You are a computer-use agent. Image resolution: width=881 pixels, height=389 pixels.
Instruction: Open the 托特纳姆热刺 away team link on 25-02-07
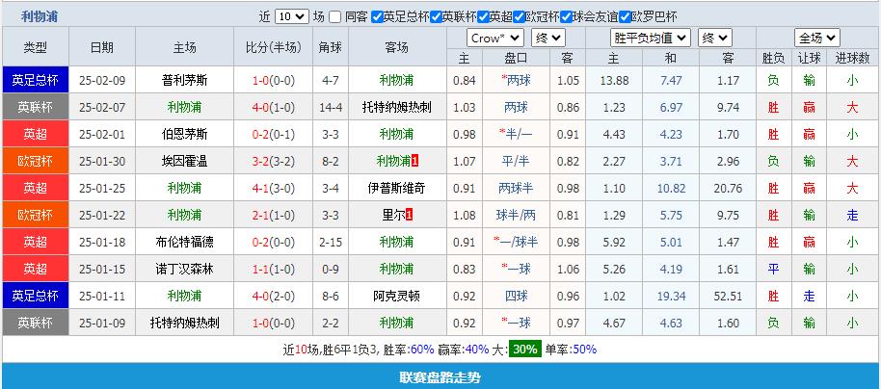pos(396,107)
